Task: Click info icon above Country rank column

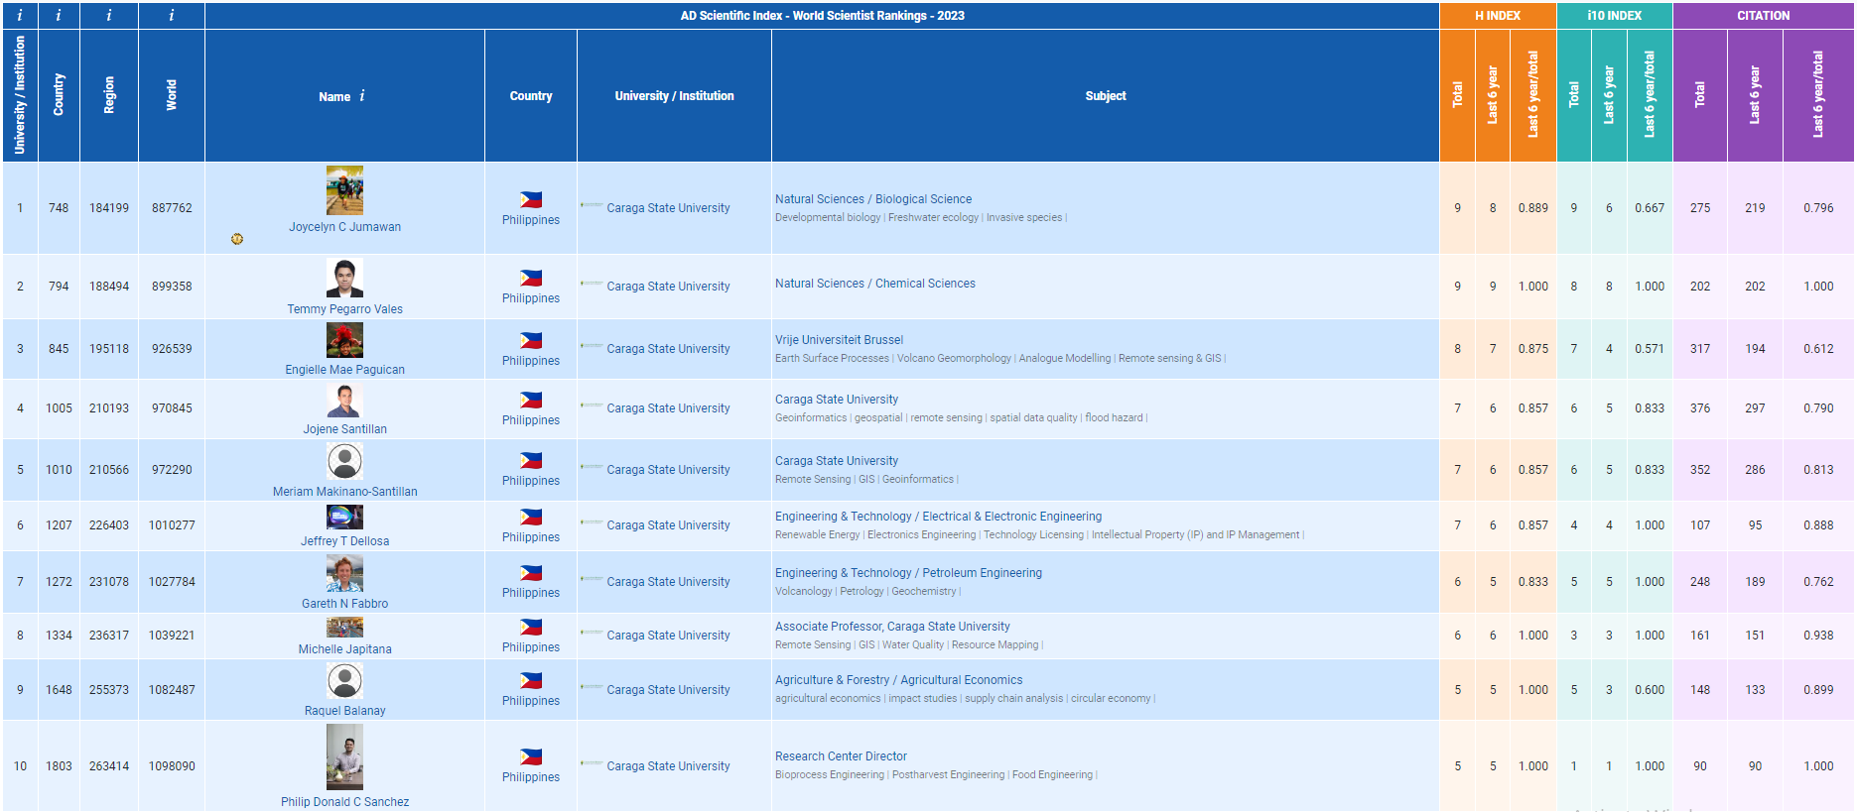Action: click(59, 15)
